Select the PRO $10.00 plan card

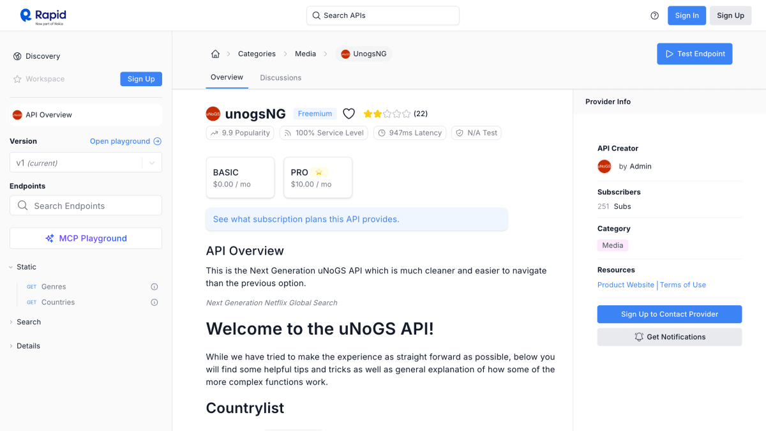click(318, 178)
